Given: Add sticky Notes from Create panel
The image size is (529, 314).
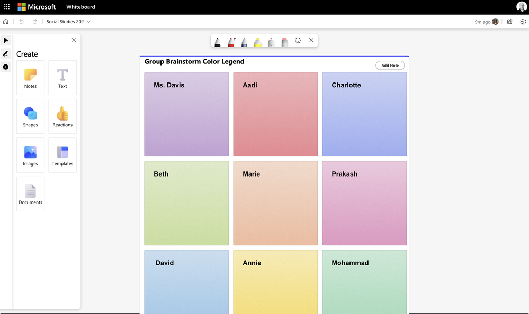Looking at the screenshot, I should [30, 78].
